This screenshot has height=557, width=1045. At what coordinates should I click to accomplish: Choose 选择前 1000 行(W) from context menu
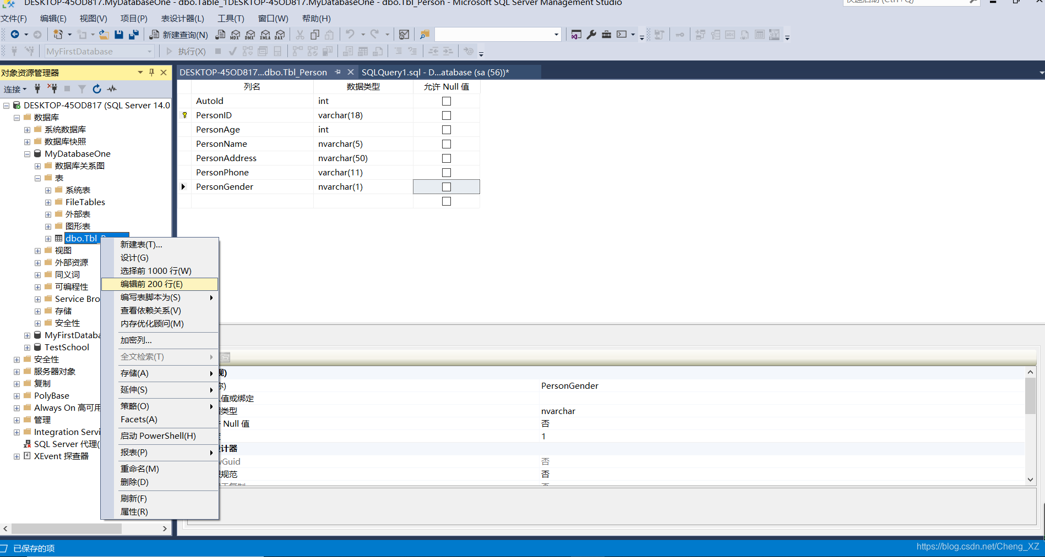point(160,271)
